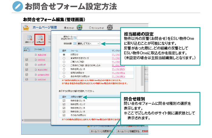Select the ご売却のご相談 査定のお申し込み radio
Image resolution: width=212 pixels, height=138 pixels.
(64, 66)
